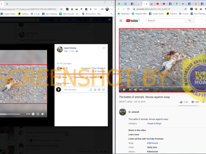Image resolution: width=206 pixels, height=154 pixels.
Task: Reload the YouTube page
Action: [x=128, y=9]
